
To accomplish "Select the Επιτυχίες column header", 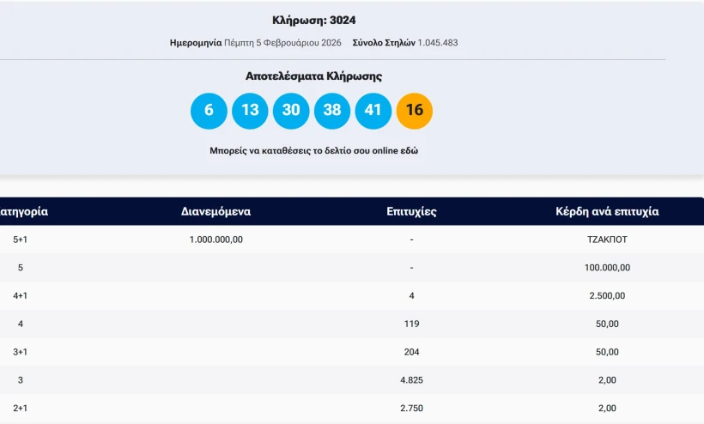I will pos(412,211).
